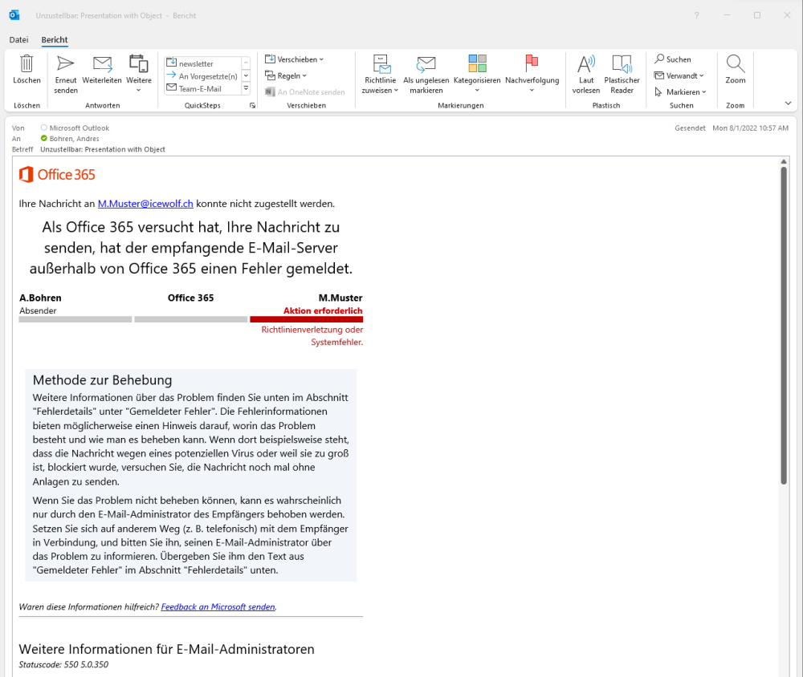The height and width of the screenshot is (677, 803).
Task: Click the Löschen trash icon
Action: [x=26, y=63]
